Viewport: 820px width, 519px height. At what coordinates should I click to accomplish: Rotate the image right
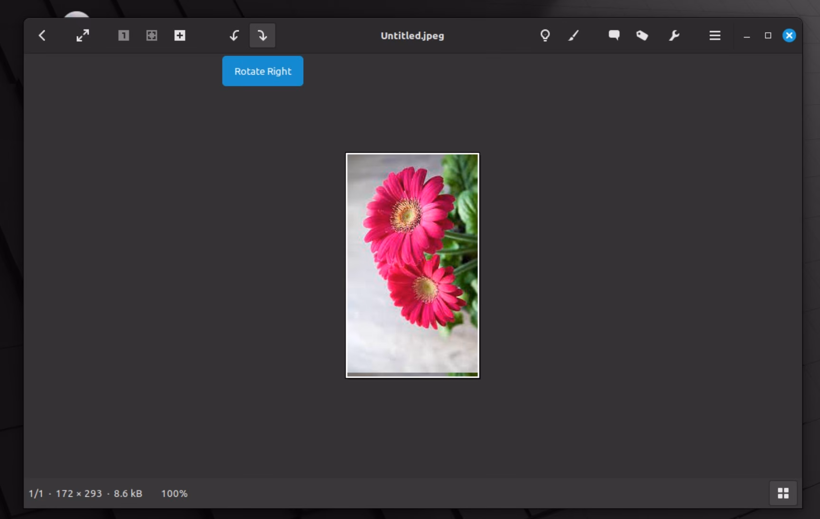point(262,36)
